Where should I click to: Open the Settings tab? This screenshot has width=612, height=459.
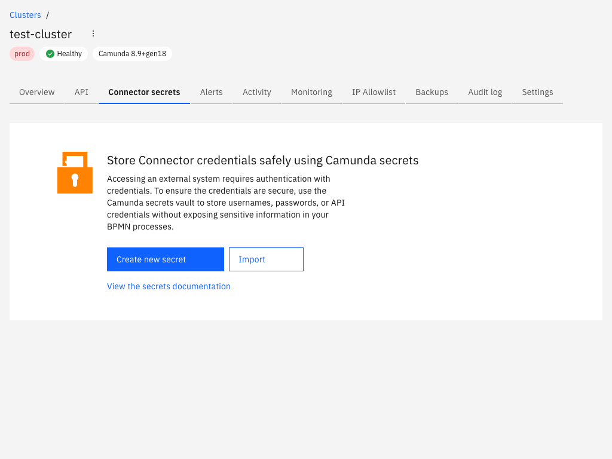537,93
